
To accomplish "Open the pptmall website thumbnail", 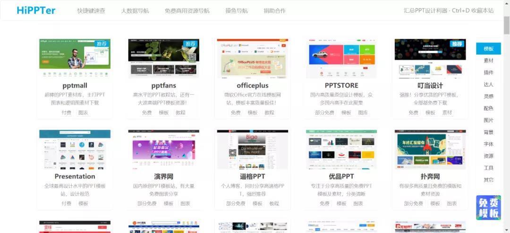I will (75, 58).
